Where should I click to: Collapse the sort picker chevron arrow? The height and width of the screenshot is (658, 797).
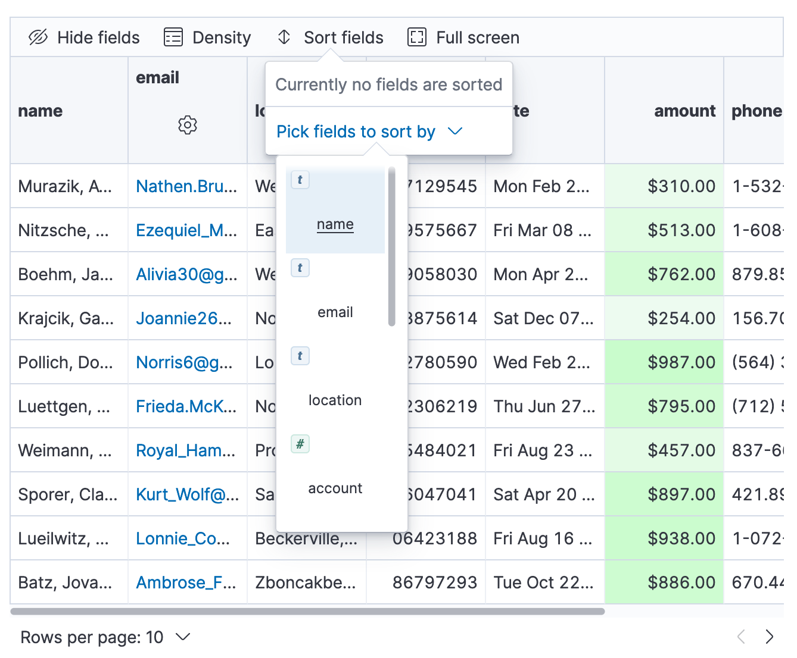click(x=455, y=131)
